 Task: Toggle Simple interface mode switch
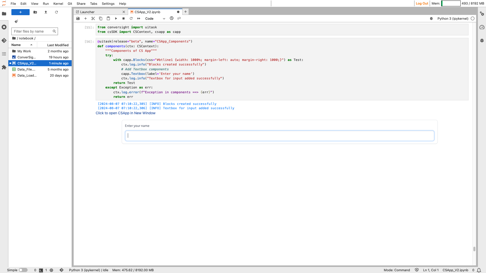[23, 270]
